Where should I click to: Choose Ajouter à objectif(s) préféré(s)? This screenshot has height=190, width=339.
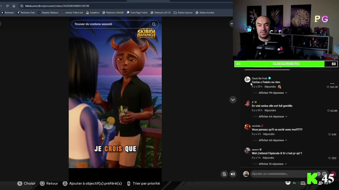92,183
